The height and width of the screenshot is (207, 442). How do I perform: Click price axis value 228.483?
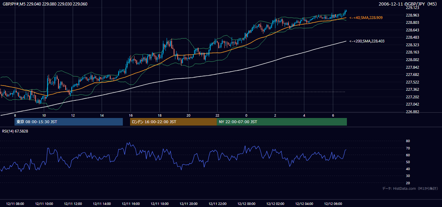(412, 37)
